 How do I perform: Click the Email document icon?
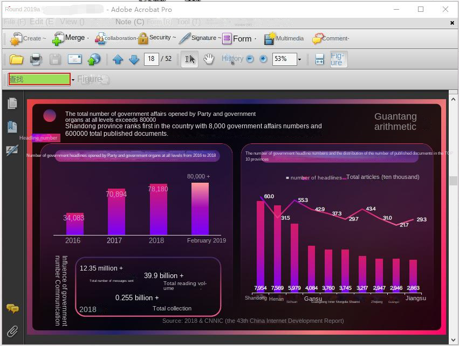point(74,59)
